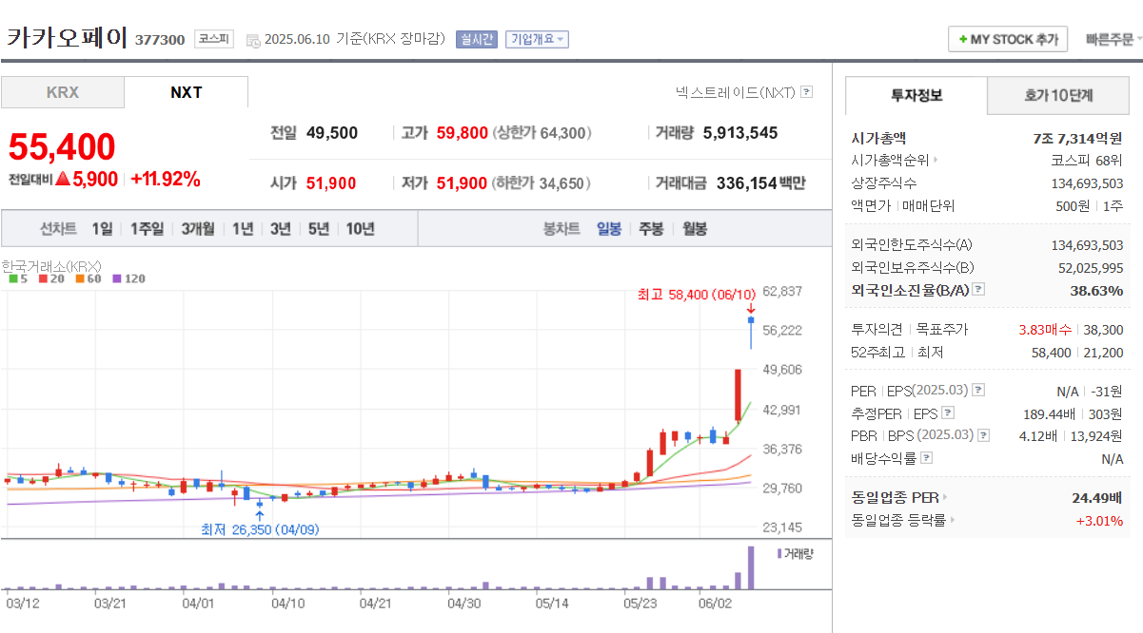
Task: Click the 추정PER value 189.44배
Action: [1047, 413]
